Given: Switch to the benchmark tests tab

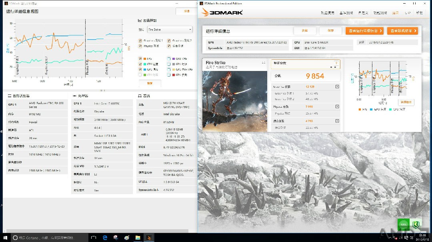Looking at the screenshot, I should coord(346,13).
